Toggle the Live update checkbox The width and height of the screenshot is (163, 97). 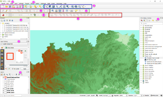coord(12,69)
